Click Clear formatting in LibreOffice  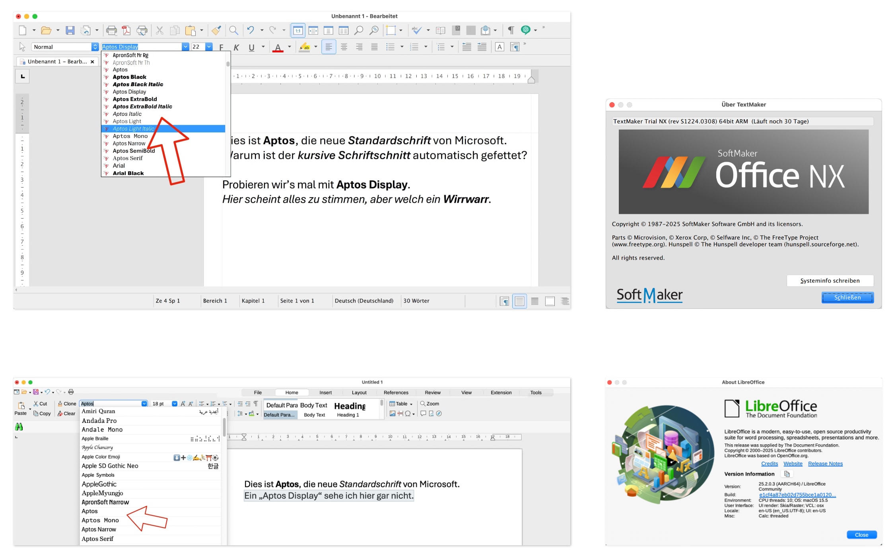coord(66,414)
